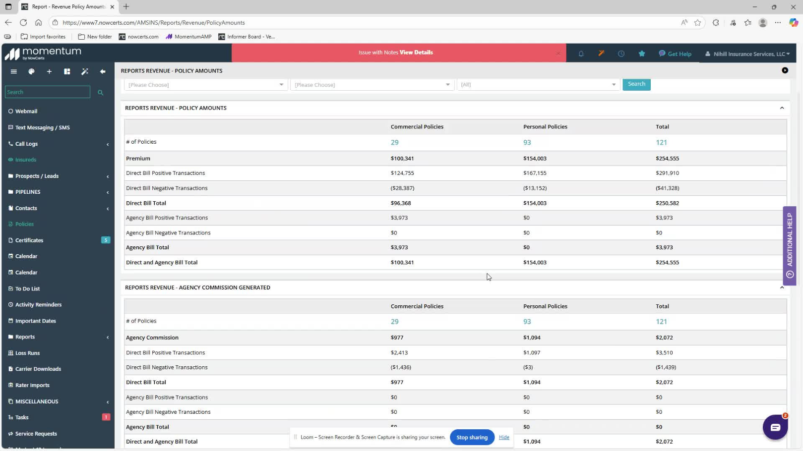This screenshot has width=803, height=451.
Task: Click View Details in the red banner
Action: pyautogui.click(x=416, y=53)
